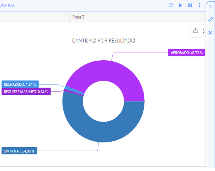The width and height of the screenshot is (215, 171).
Task: Click the play button in top toolbar
Action: coord(180,5)
